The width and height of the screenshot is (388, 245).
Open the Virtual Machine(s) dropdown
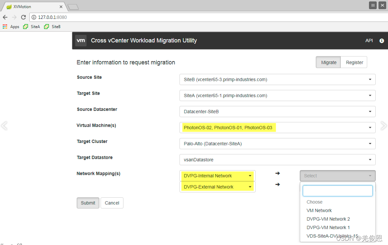[x=277, y=127]
